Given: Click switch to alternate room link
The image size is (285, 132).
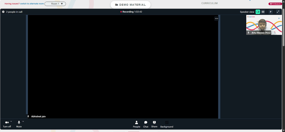Looking at the screenshot, I should 32,4.
